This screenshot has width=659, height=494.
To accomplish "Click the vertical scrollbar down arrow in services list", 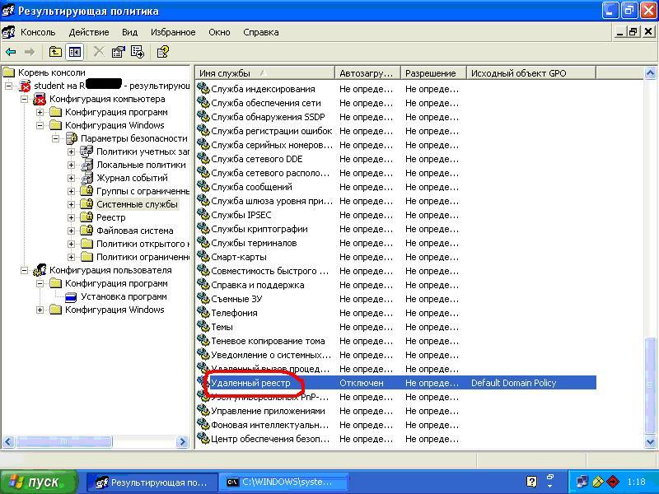I will [650, 441].
